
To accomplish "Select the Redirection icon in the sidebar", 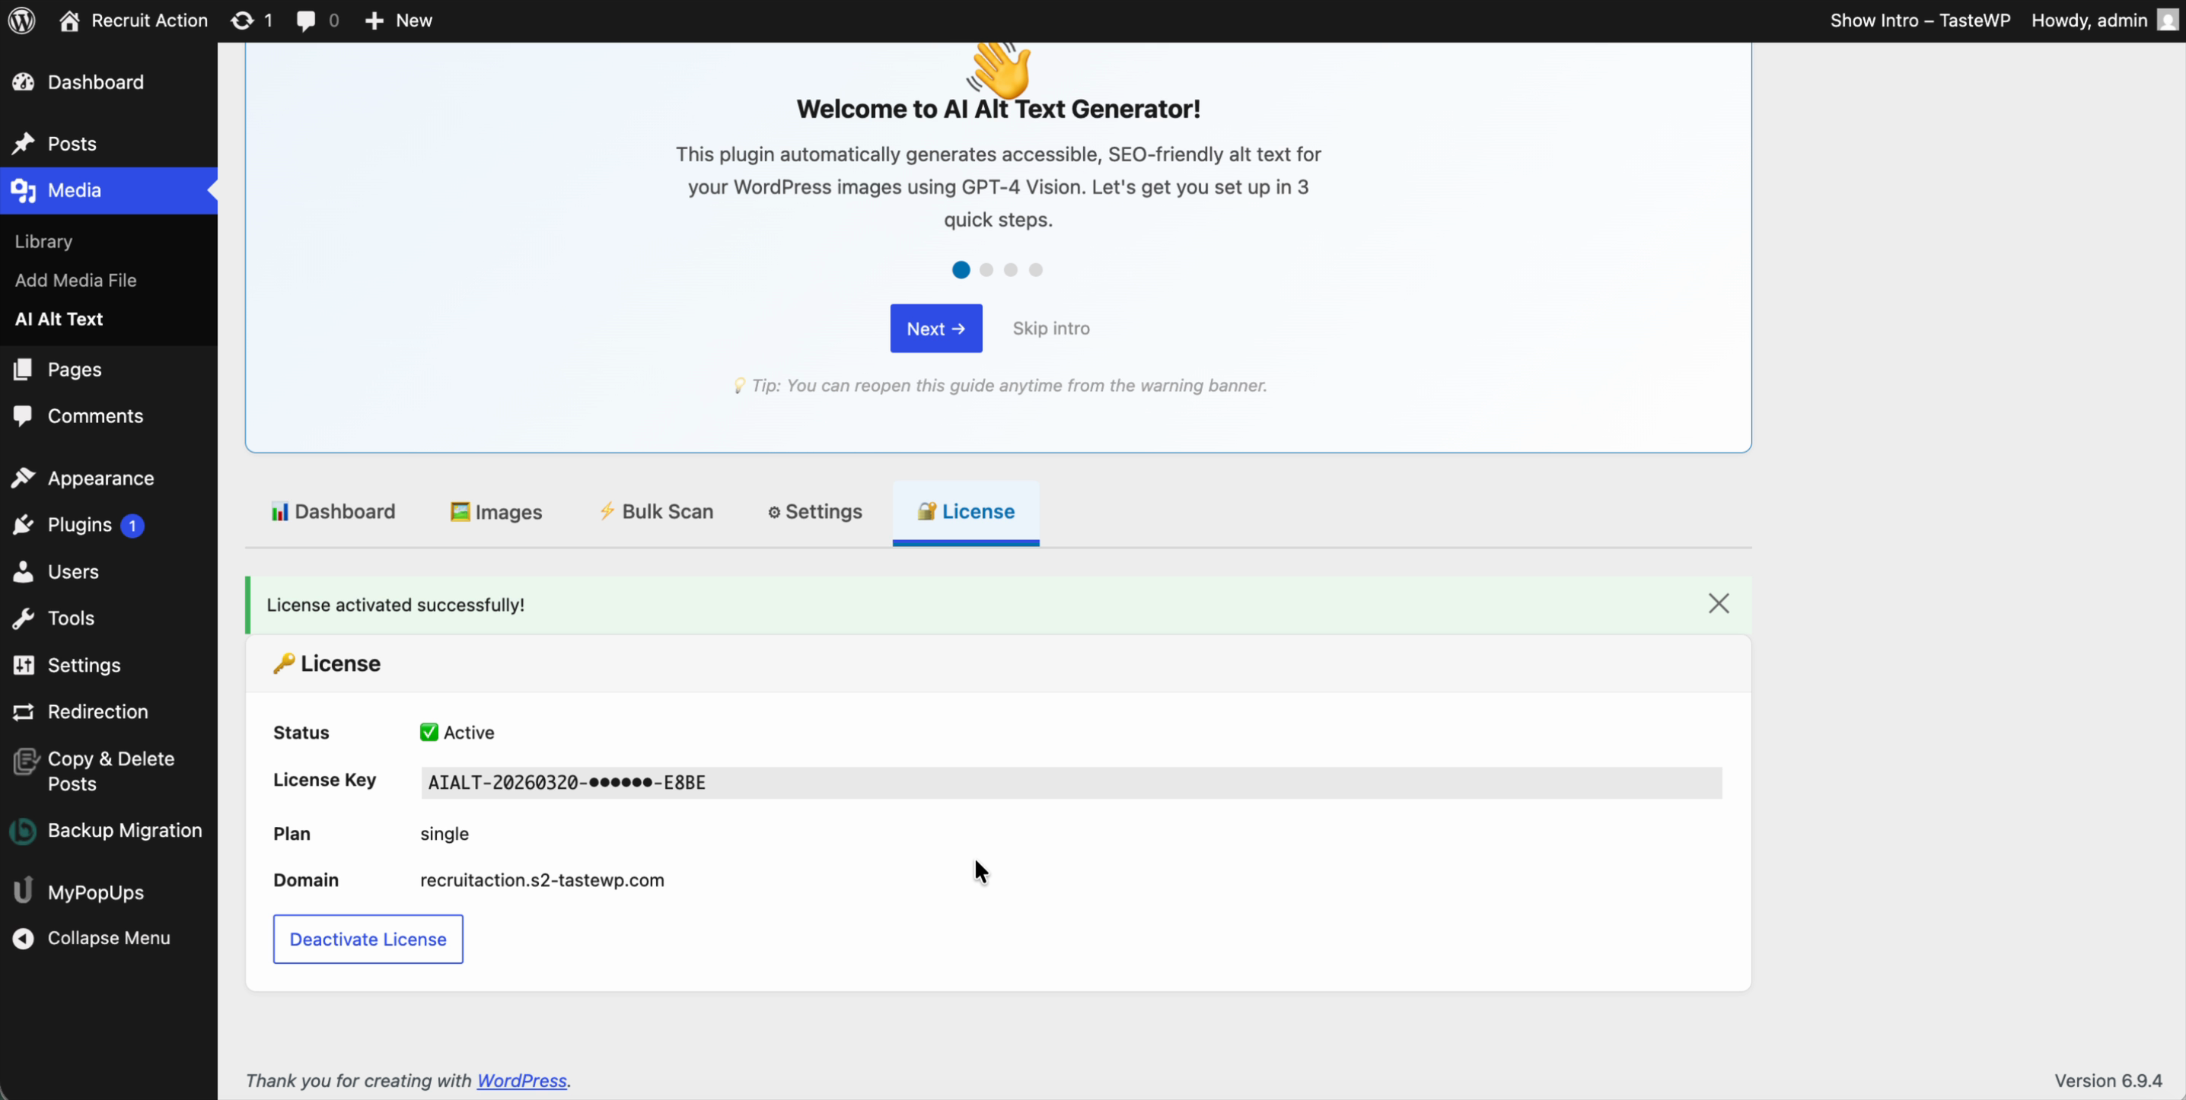I will tap(24, 711).
